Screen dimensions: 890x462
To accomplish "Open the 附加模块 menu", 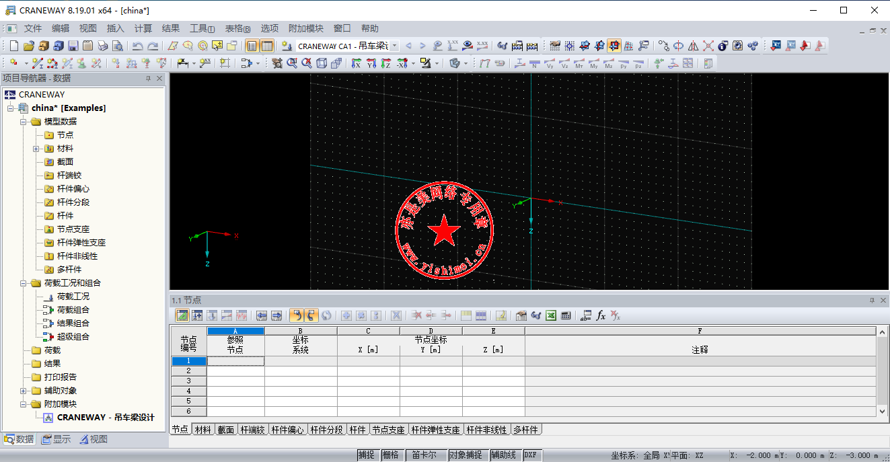I will click(306, 28).
